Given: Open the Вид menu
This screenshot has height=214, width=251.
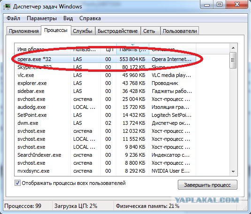Looking at the screenshot, I should click(x=68, y=18).
